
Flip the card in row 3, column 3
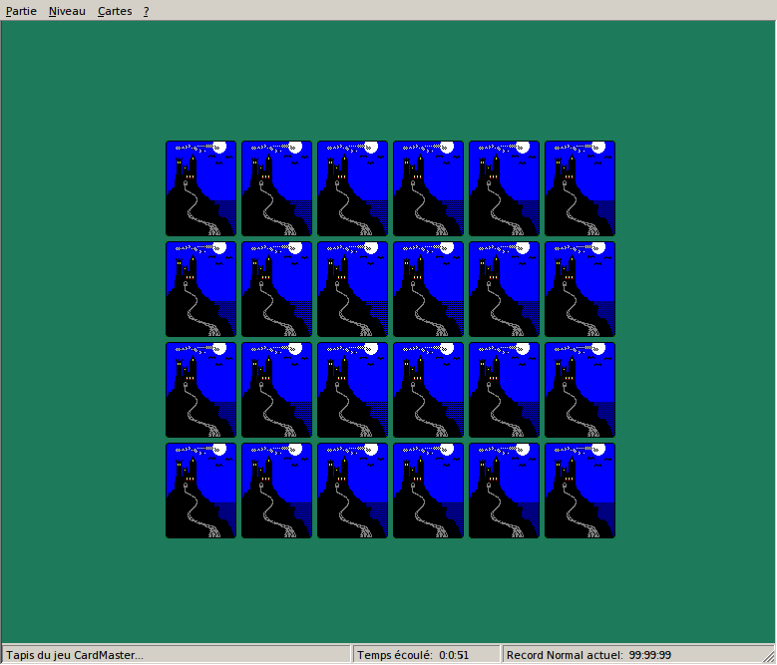click(x=352, y=390)
